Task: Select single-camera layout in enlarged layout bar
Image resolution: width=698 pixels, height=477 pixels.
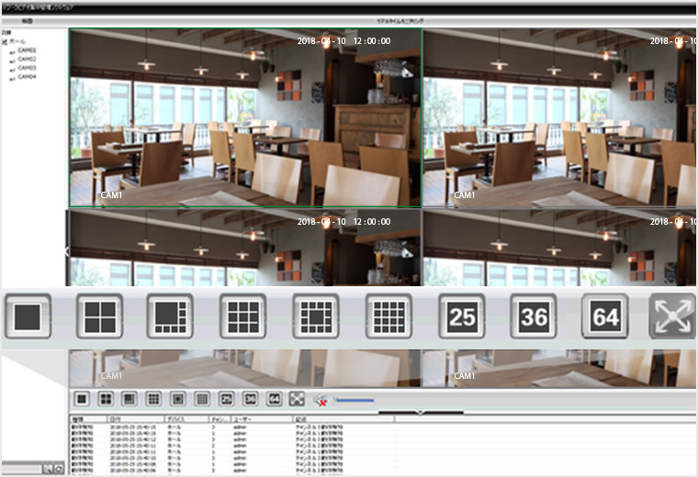Action: coord(28,316)
